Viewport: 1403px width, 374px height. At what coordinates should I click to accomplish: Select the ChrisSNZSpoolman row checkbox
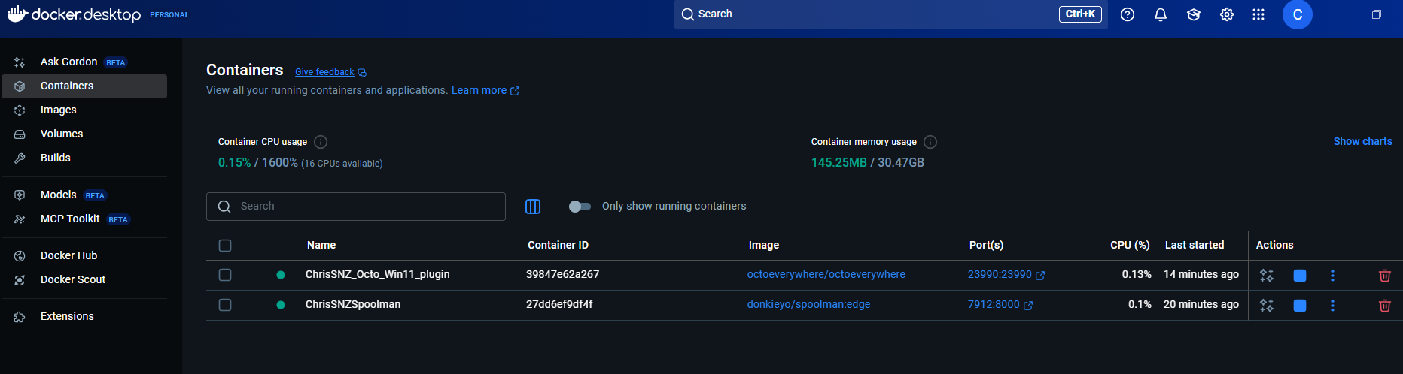pos(225,305)
